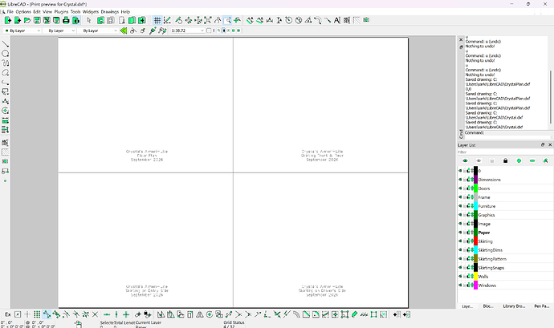Click the Walls layer yellow swatch
This screenshot has height=328, width=554.
[x=475, y=277]
